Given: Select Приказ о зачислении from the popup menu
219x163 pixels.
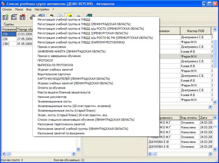Looking at the screenshot, I should (x=52, y=47).
